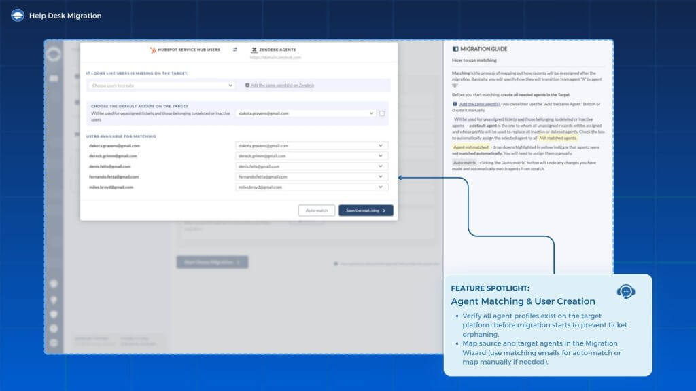Click the Add the same agent(s) on Zendesk link

[x=282, y=85]
